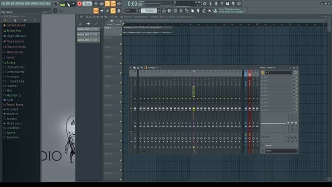Click the export/render icon beside save
The height and width of the screenshot is (187, 332).
[x=233, y=4]
